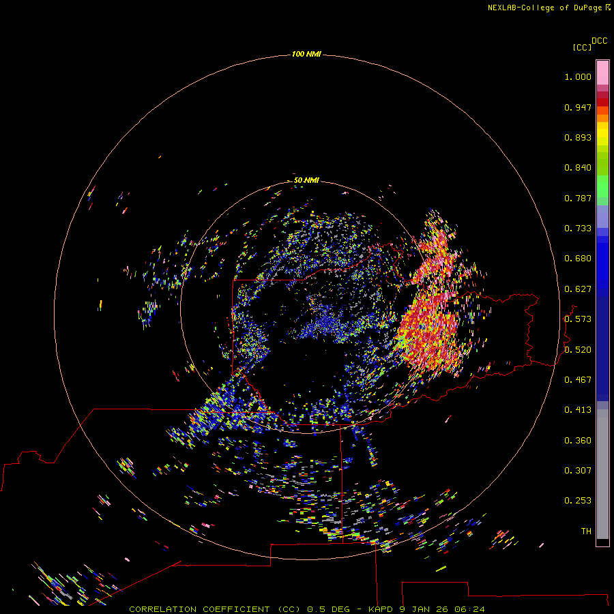Click the 0.307 color scale value
Viewport: 614px width, 614px height.
click(578, 471)
